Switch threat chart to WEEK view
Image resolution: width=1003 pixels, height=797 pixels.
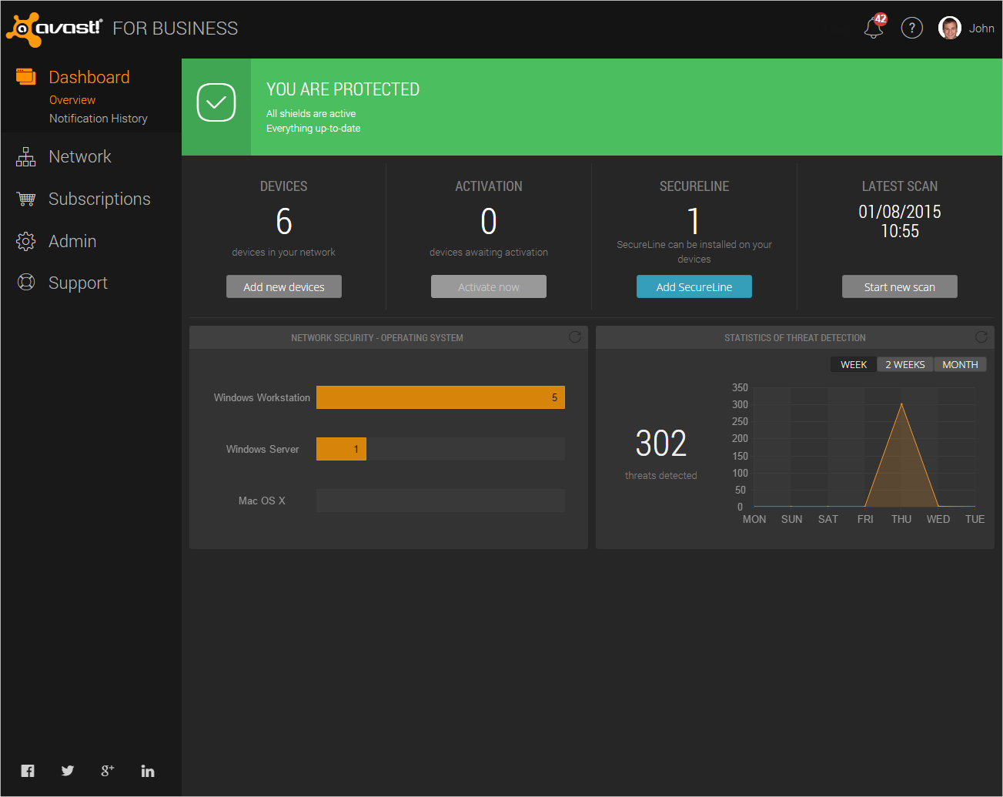point(854,364)
